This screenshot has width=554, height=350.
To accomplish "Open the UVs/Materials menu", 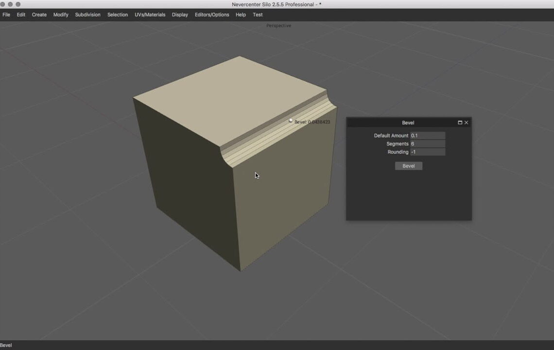I will point(150,15).
